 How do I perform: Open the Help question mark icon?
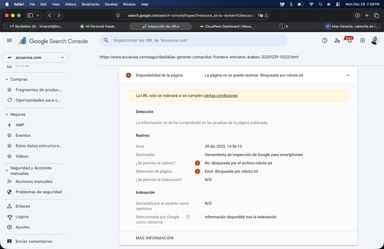point(324,41)
